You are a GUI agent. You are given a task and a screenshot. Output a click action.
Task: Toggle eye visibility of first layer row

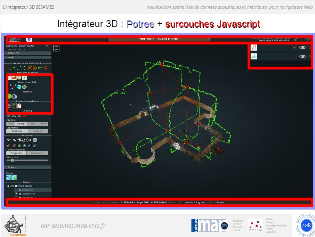tap(302, 48)
